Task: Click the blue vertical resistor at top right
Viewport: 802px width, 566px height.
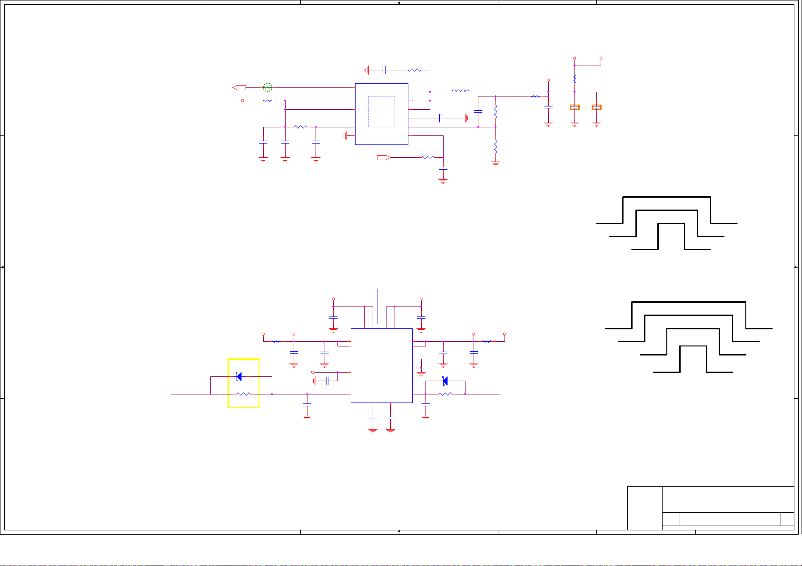Action: click(x=574, y=78)
